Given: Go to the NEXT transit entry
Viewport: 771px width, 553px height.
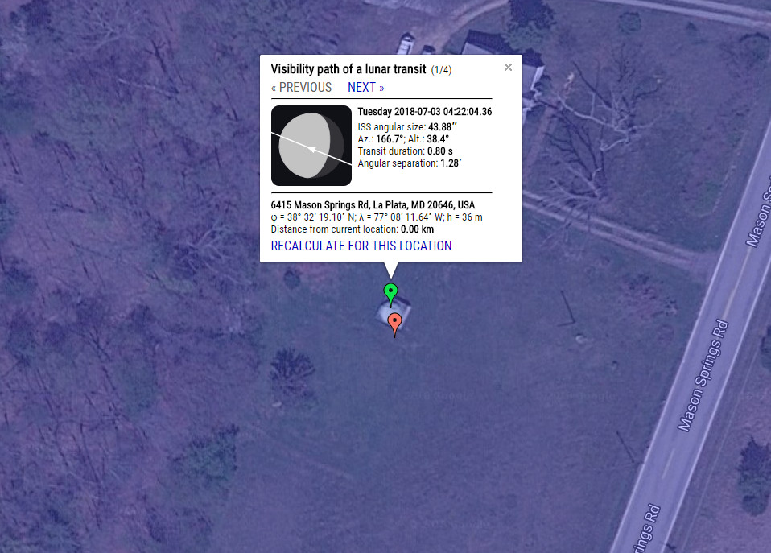Looking at the screenshot, I should point(366,88).
